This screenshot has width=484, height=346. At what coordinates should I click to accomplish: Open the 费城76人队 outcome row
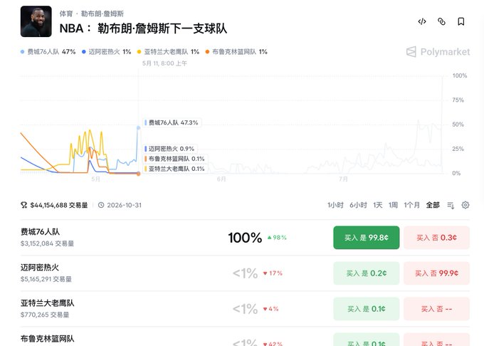coord(245,238)
